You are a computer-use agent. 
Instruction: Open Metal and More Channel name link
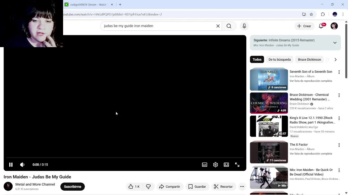point(35,184)
